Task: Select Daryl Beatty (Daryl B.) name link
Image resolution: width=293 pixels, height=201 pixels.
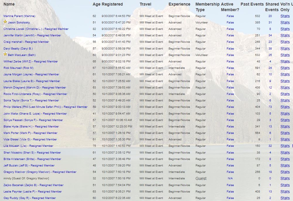Action: 18,49
